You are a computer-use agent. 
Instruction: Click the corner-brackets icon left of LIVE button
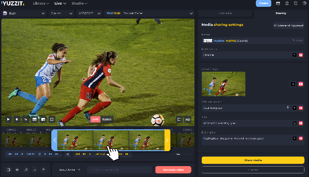click(52, 119)
